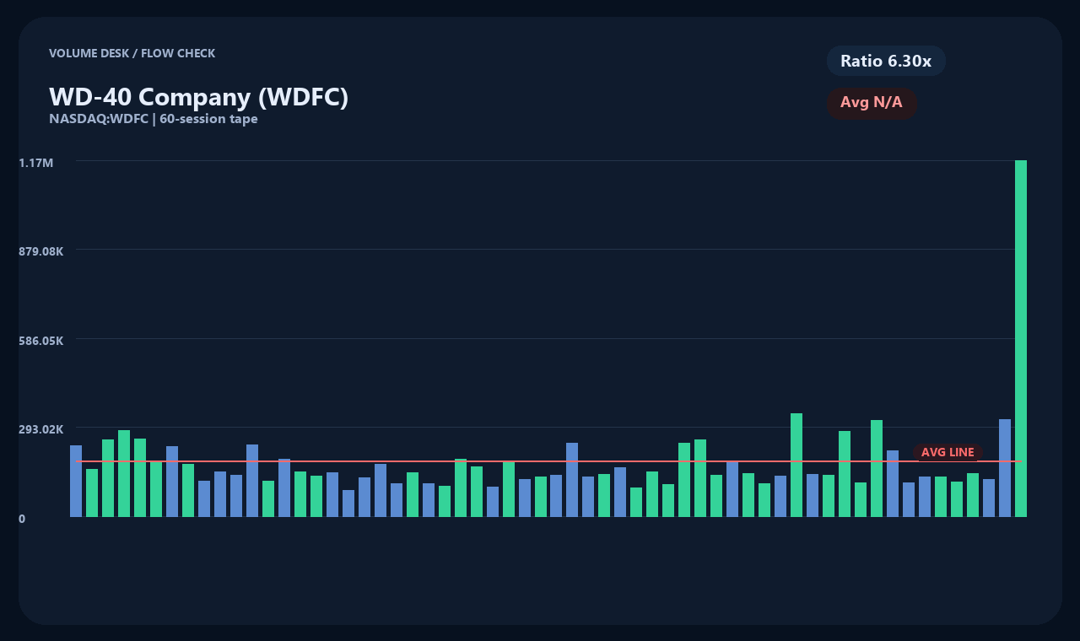Click the 879.08K axis label
Screen dimensions: 1080x641
point(41,251)
